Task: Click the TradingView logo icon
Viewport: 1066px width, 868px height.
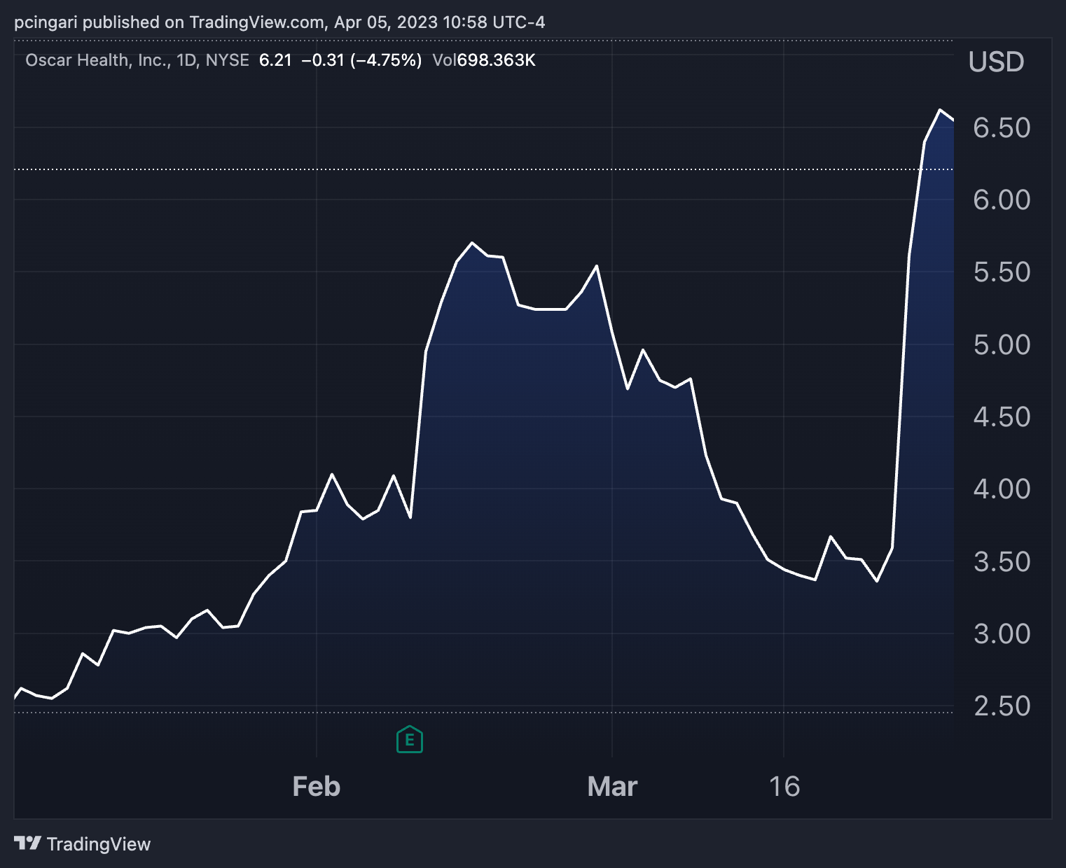Action: pyautogui.click(x=27, y=843)
